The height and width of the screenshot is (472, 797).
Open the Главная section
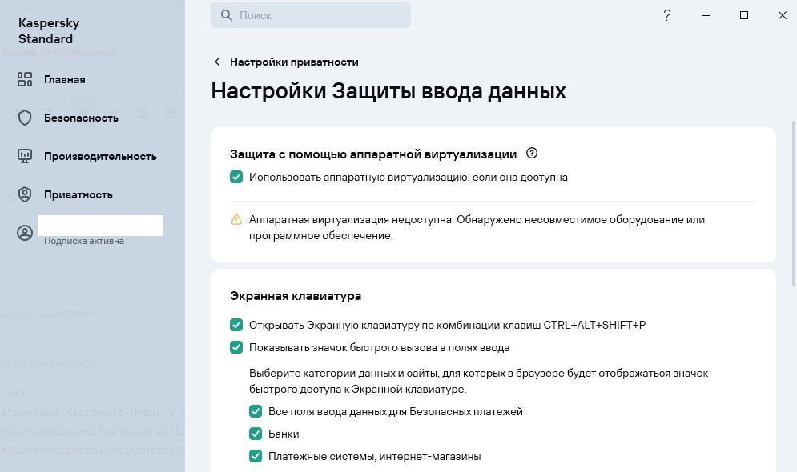(x=65, y=79)
